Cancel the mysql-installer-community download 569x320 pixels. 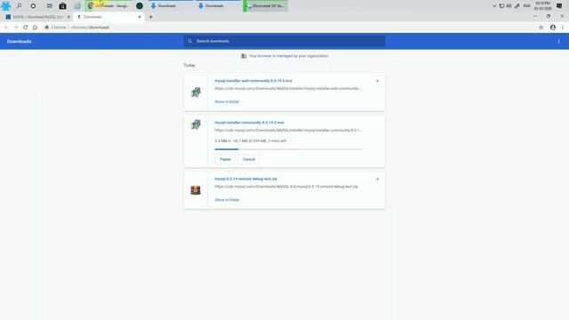click(x=249, y=159)
